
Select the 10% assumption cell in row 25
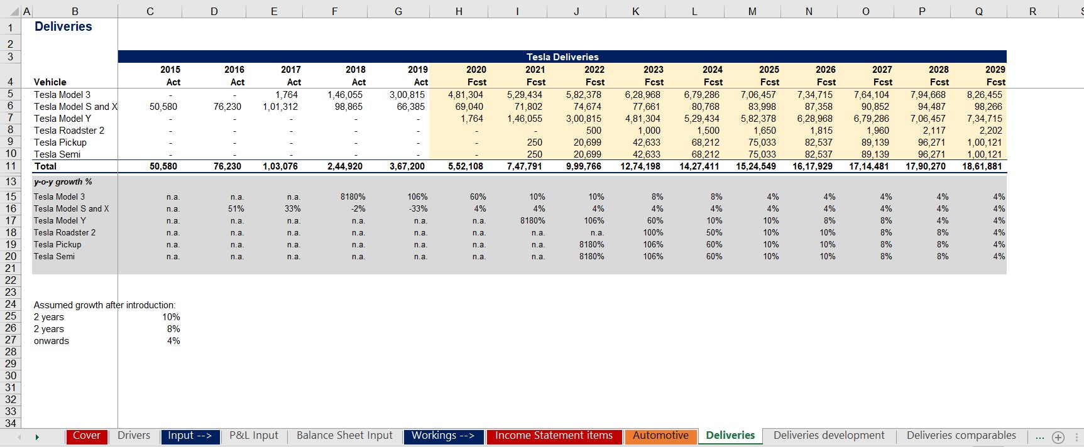(x=171, y=317)
